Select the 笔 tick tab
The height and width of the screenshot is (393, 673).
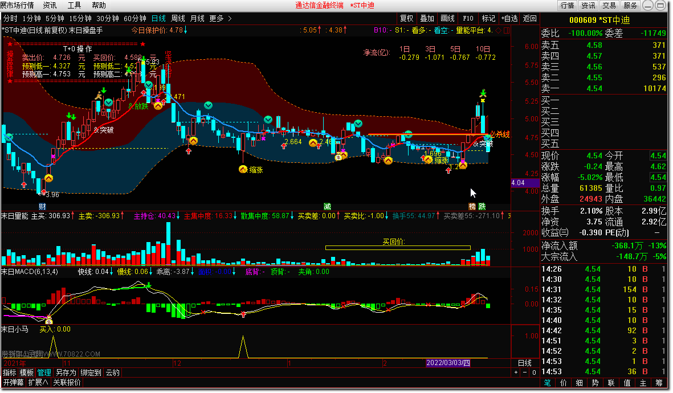point(547,382)
